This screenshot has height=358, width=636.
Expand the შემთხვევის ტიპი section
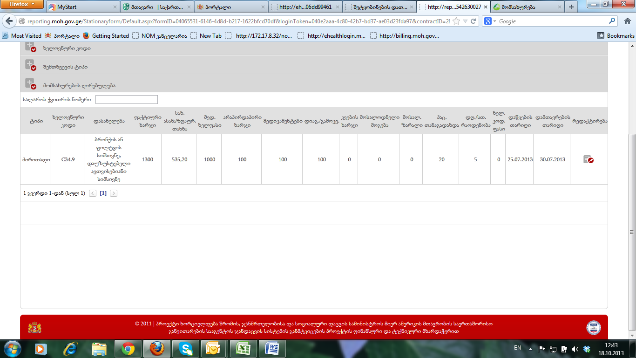click(31, 66)
